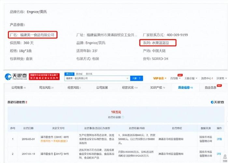This screenshot has width=228, height=163.
Task: Click the 处罚结果/内容 column header
Action: tap(137, 128)
